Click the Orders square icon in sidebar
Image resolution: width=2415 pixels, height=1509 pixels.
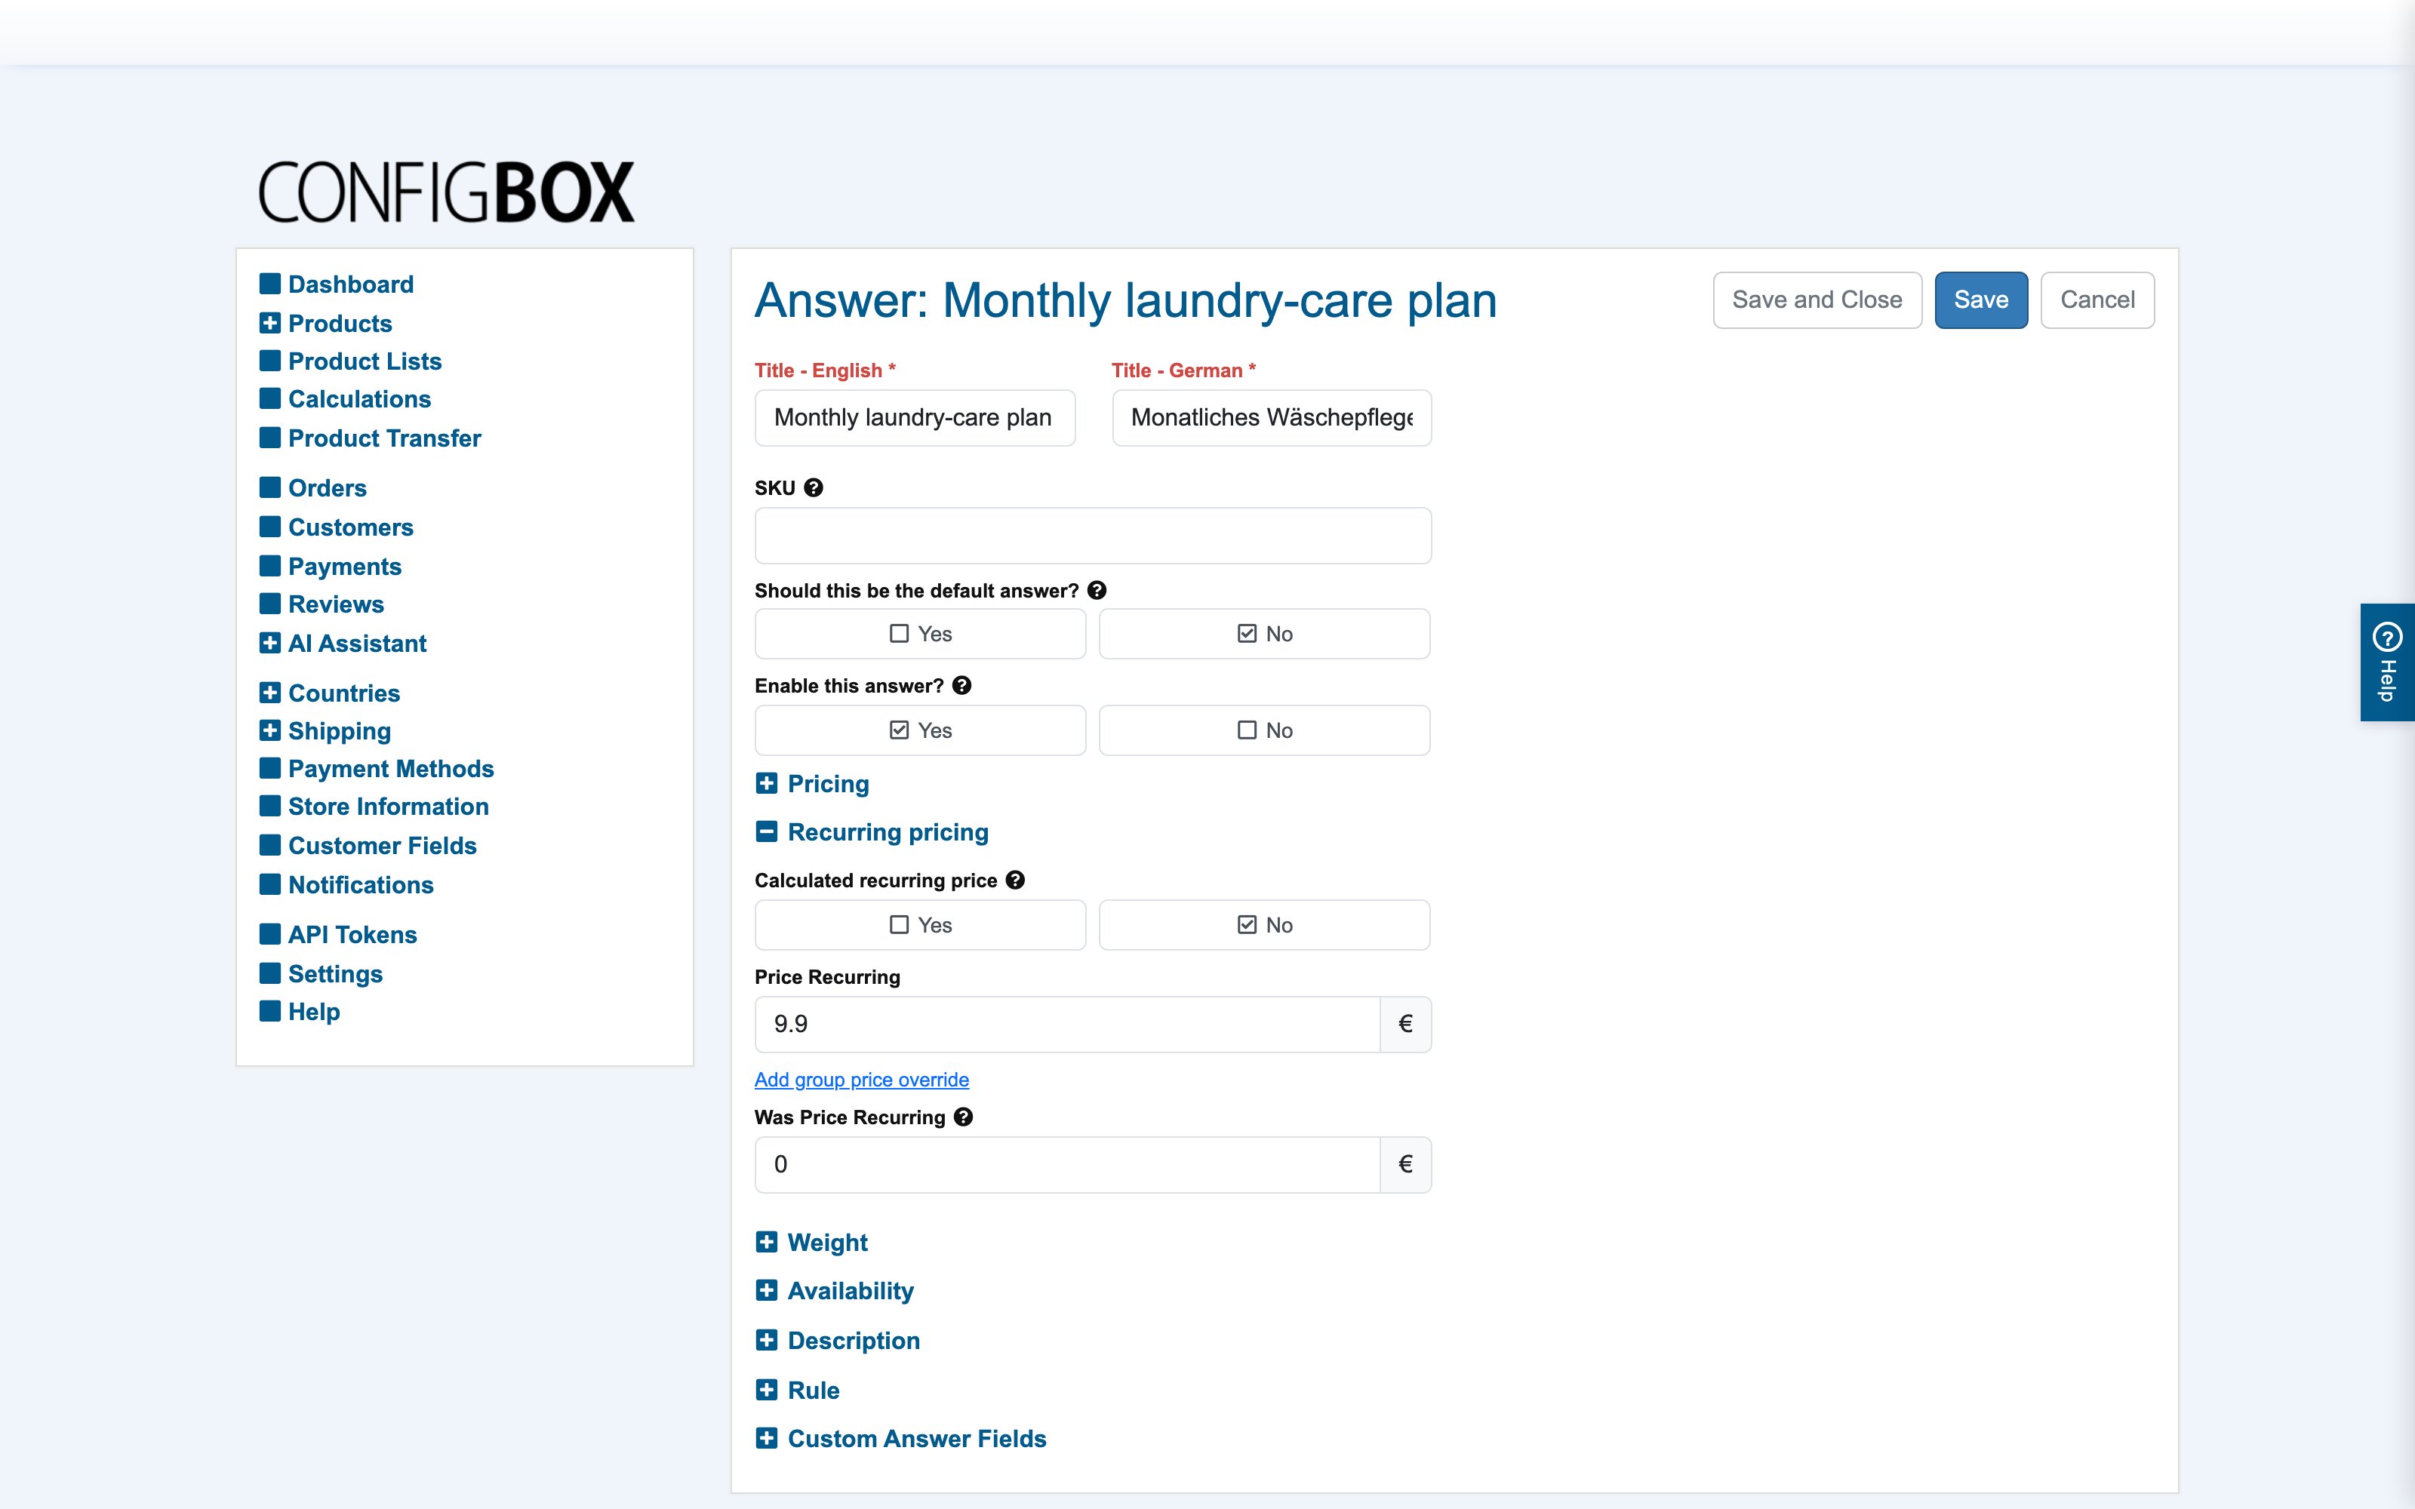pos(269,487)
